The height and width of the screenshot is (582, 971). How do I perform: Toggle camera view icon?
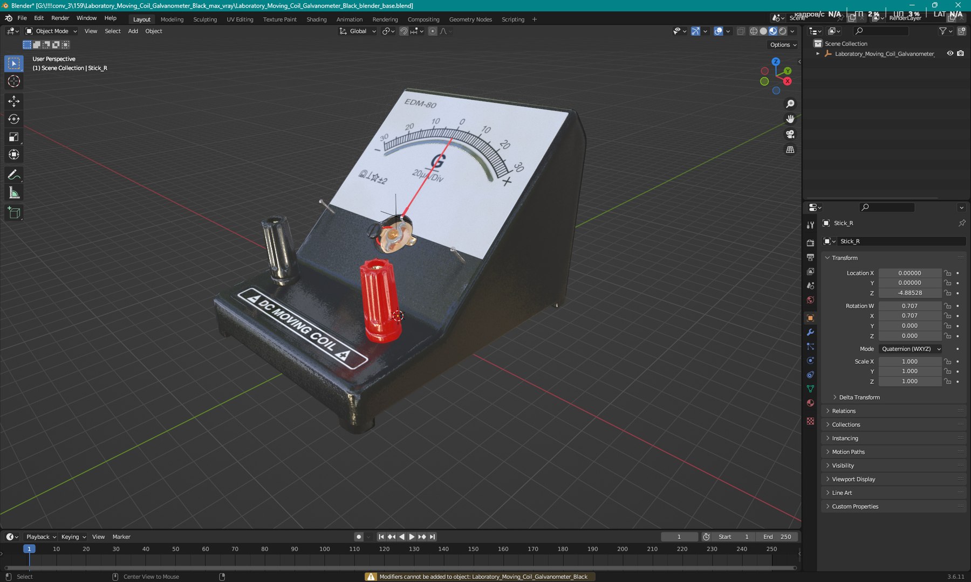[790, 134]
